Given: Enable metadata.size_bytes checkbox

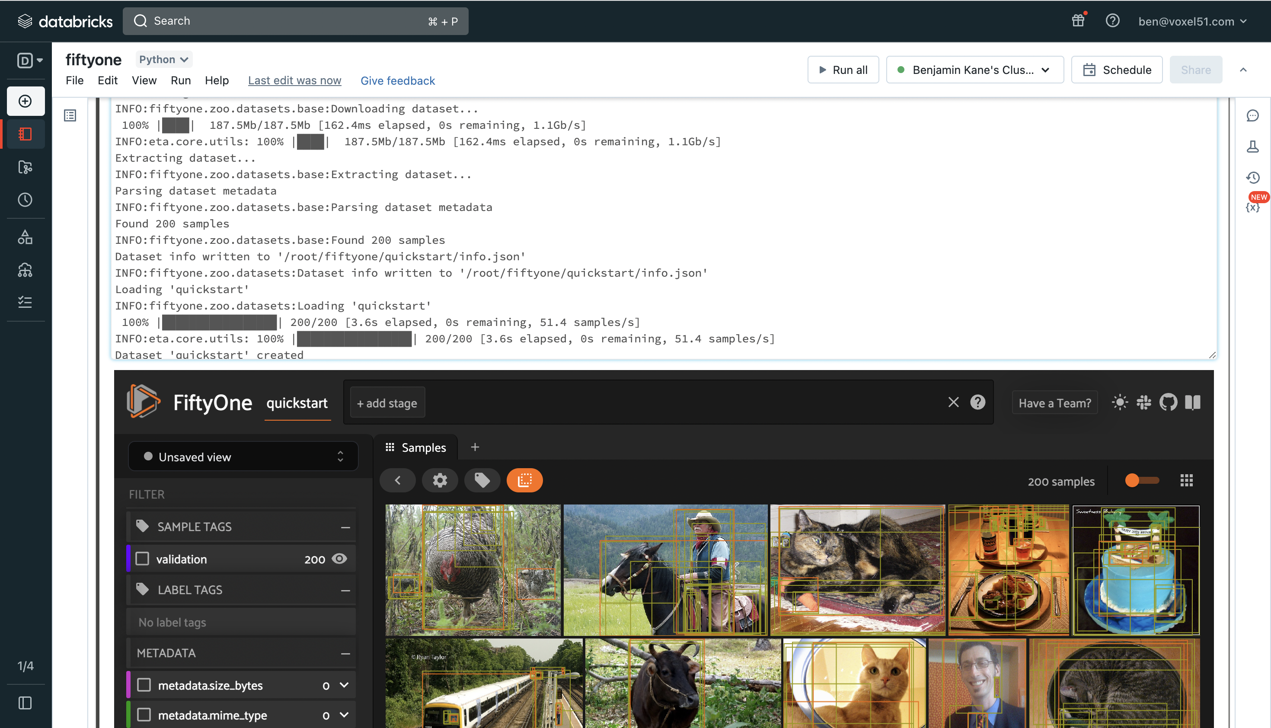Looking at the screenshot, I should coord(144,685).
